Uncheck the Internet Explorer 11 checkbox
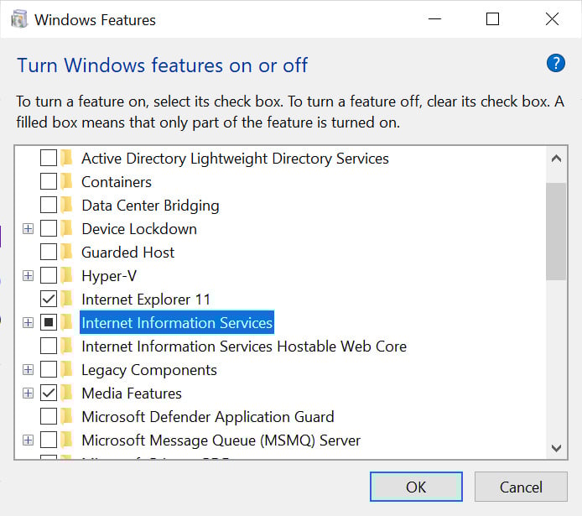Viewport: 582px width, 516px height. [49, 299]
